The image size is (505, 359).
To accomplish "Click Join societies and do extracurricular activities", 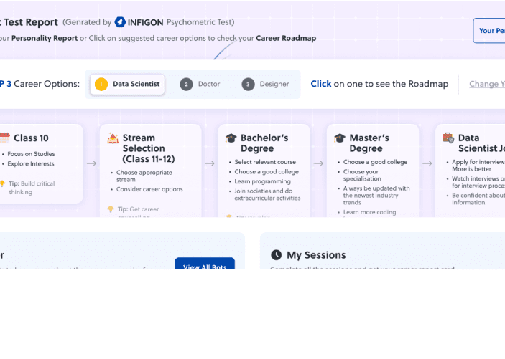I will [267, 194].
